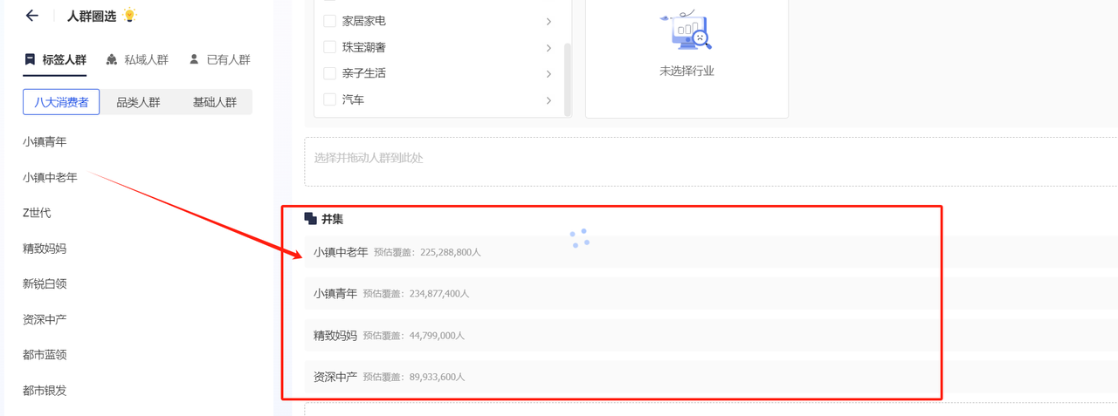This screenshot has width=1118, height=416.
Task: Check the 珠宝潮奢 checkbox
Action: 329,46
